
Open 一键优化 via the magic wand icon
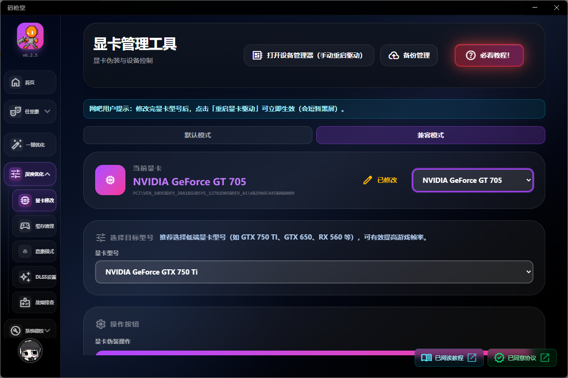16,145
